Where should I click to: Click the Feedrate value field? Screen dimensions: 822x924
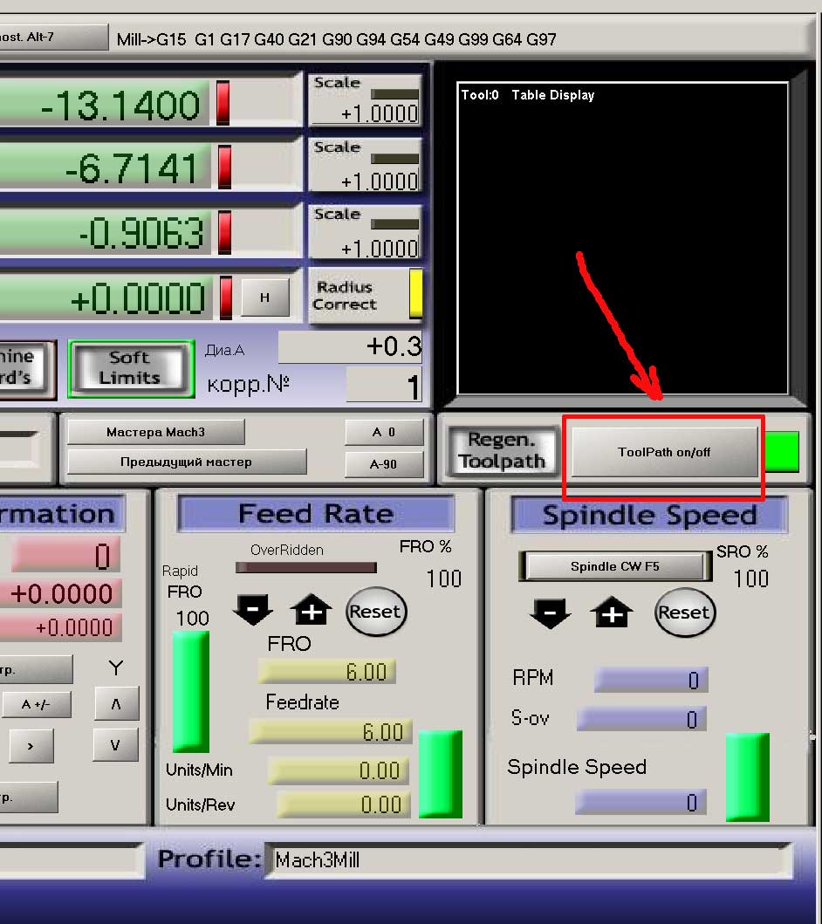[330, 731]
